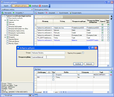Click the green Αποδοχή checkmark toolbar icon
Screen dimensions: 114x97
(30, 6)
